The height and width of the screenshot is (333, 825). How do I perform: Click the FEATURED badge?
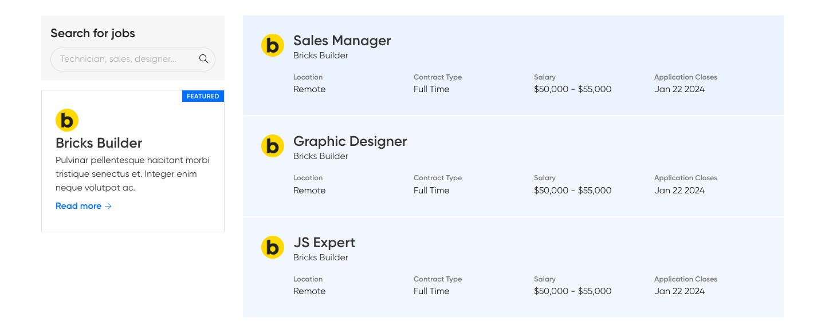tap(203, 96)
